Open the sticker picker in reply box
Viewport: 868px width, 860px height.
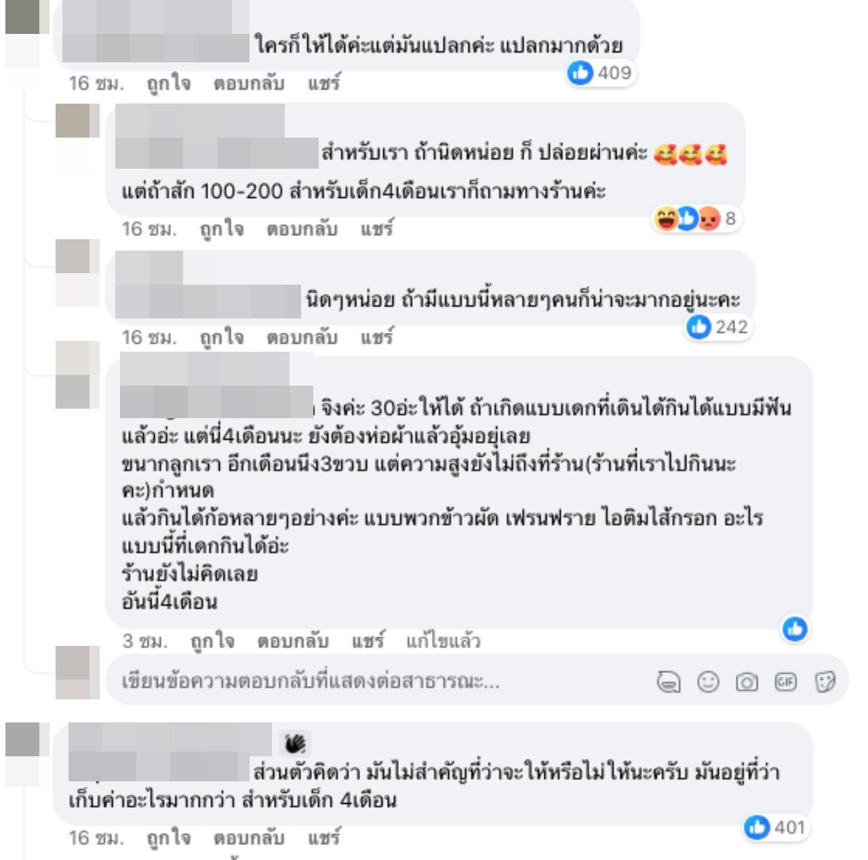(825, 682)
